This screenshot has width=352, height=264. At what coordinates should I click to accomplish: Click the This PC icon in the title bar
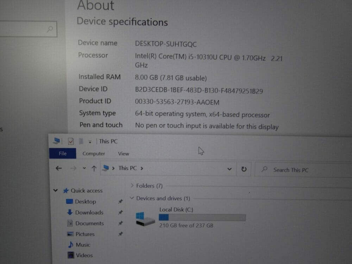pos(57,141)
